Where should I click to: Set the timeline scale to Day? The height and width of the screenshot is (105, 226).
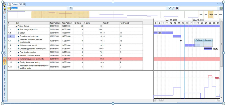pyautogui.click(x=211, y=15)
